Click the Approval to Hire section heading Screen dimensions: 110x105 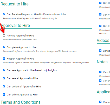pyautogui.click(x=15, y=26)
